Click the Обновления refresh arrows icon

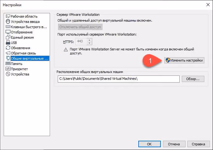[x=8, y=48]
